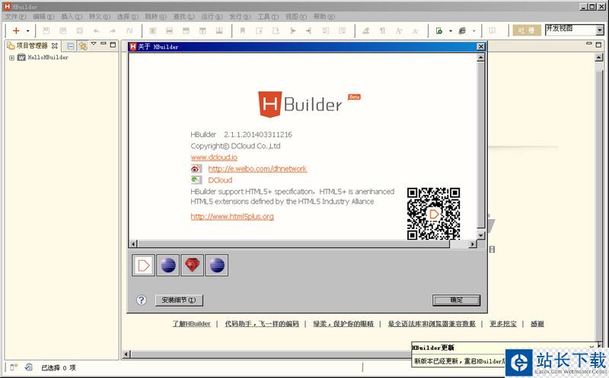
Task: Click the WeChat green icon beside DCloud
Action: pyautogui.click(x=196, y=179)
